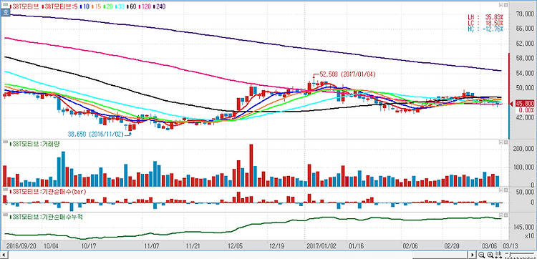The height and width of the screenshot is (259, 537).
Task: Click the horizontal scrollbar right arrow
Action: click(x=473, y=255)
